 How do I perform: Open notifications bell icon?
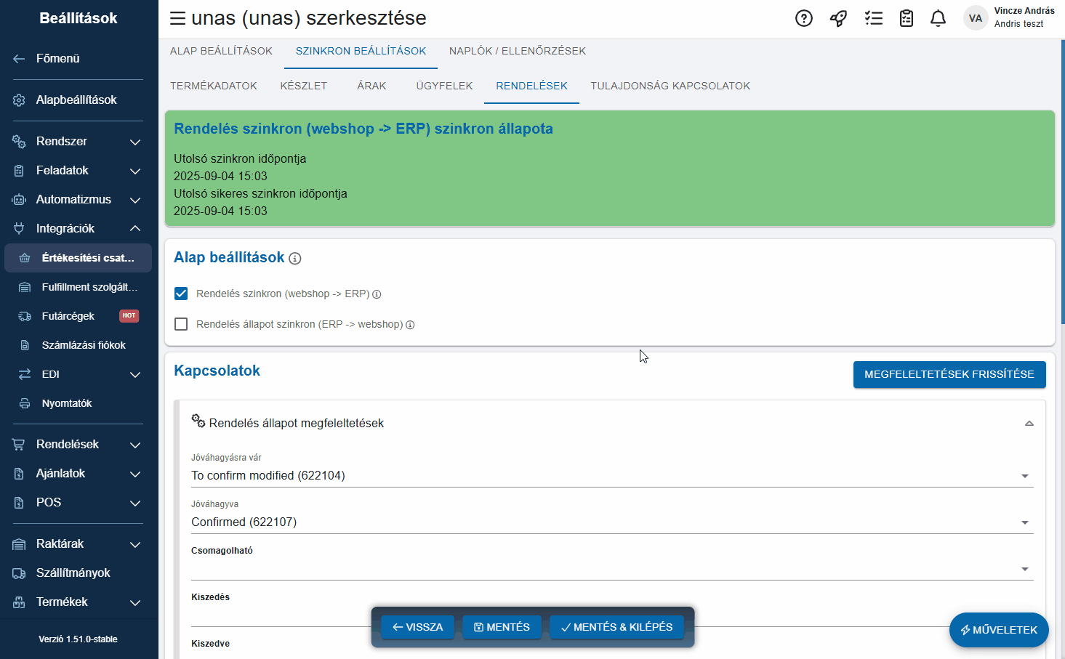coord(938,18)
